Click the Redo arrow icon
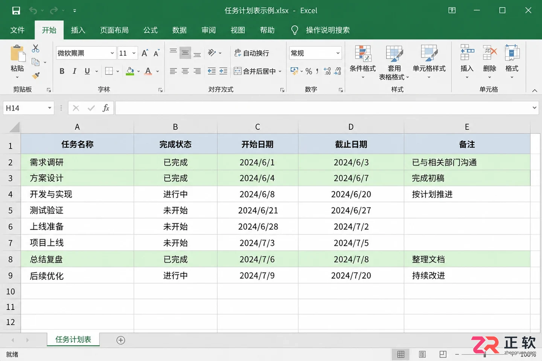Image resolution: width=542 pixels, height=361 pixels. coord(54,11)
